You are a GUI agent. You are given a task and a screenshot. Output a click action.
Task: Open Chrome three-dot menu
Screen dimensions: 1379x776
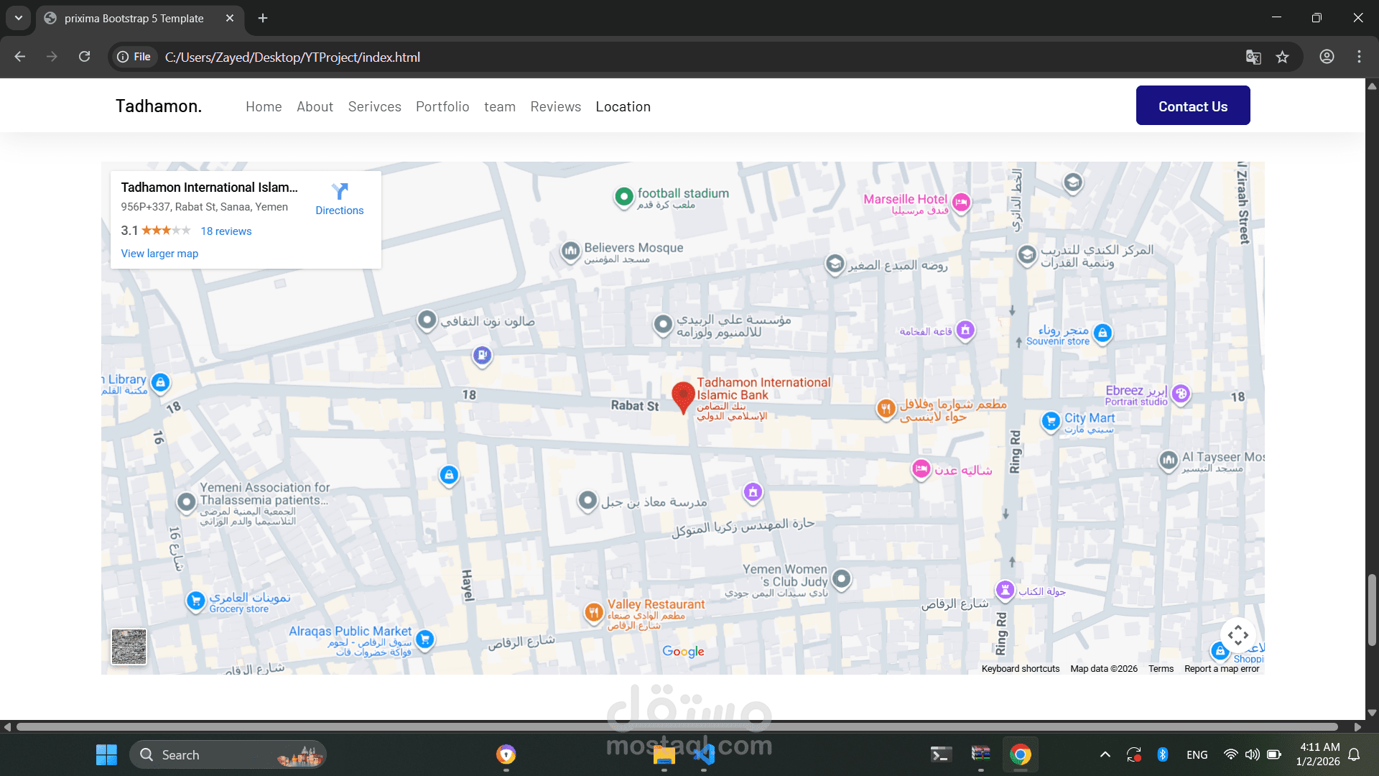click(x=1359, y=57)
